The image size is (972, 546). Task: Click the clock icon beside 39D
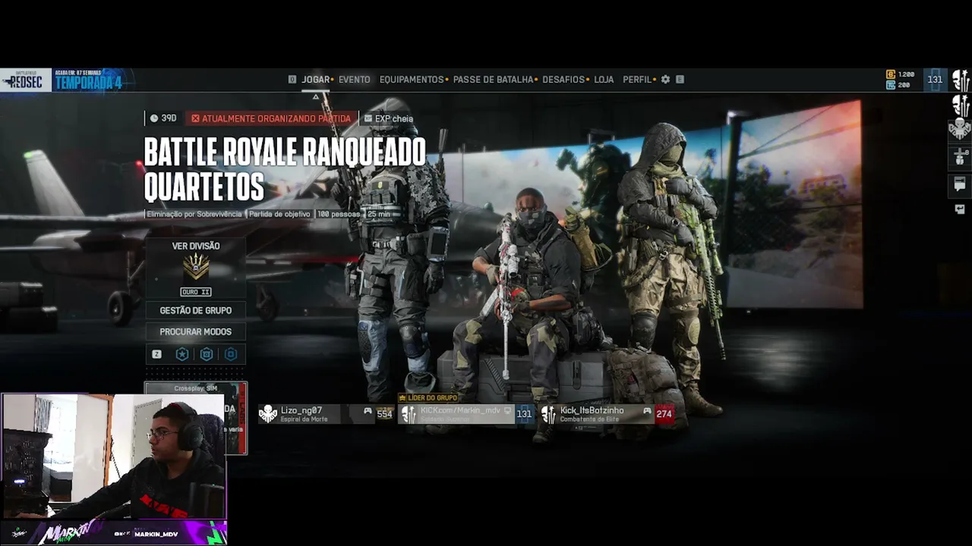click(x=154, y=118)
